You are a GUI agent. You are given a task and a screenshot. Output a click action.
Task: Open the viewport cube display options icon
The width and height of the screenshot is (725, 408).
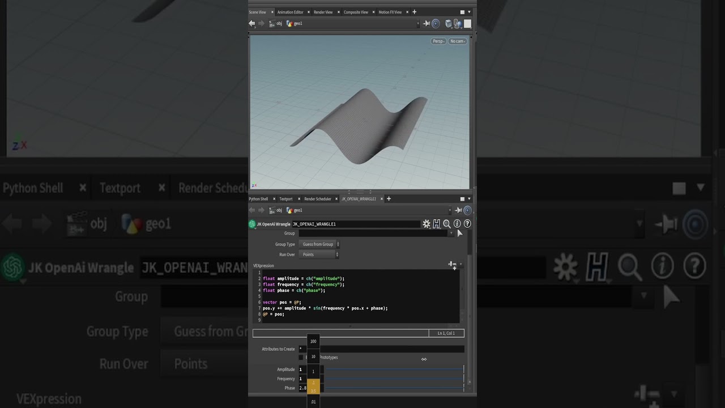[449, 23]
